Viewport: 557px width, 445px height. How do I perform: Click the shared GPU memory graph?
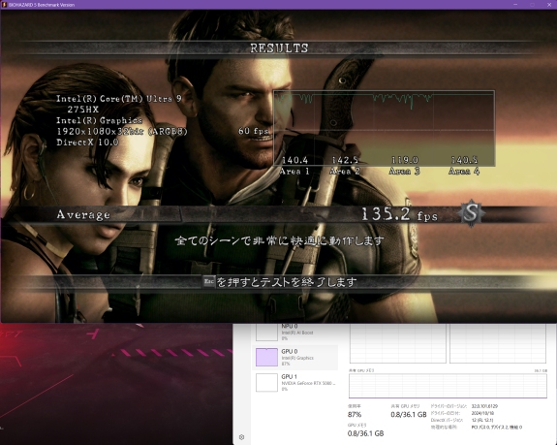pos(448,386)
